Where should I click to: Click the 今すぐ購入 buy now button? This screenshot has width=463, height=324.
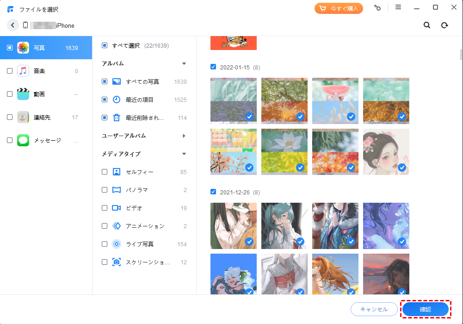click(339, 9)
